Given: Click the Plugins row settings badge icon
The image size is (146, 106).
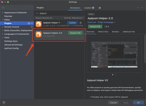Looking at the screenshot, I should [32, 23].
